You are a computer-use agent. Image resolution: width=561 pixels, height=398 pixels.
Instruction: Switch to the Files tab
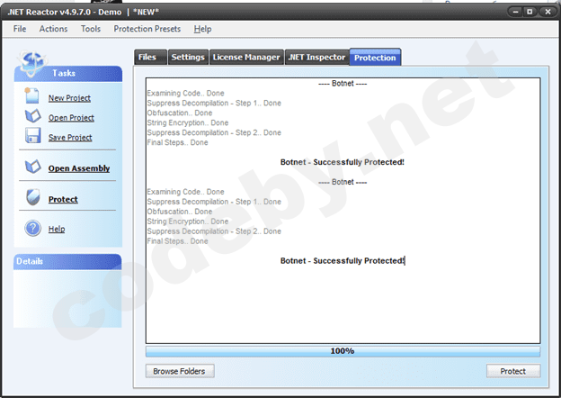147,57
